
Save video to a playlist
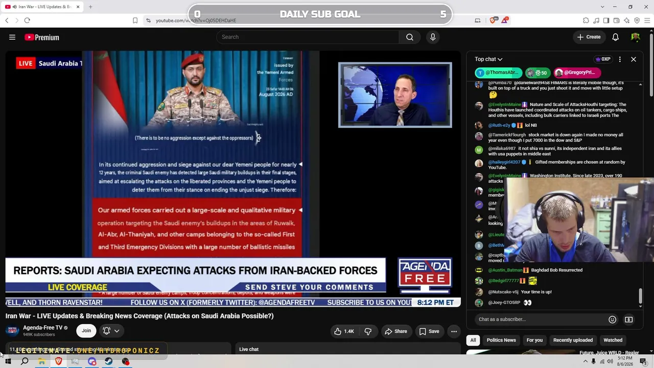(429, 331)
